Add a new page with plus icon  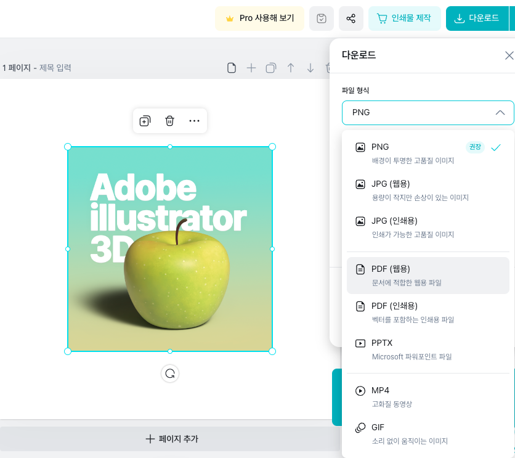(251, 68)
